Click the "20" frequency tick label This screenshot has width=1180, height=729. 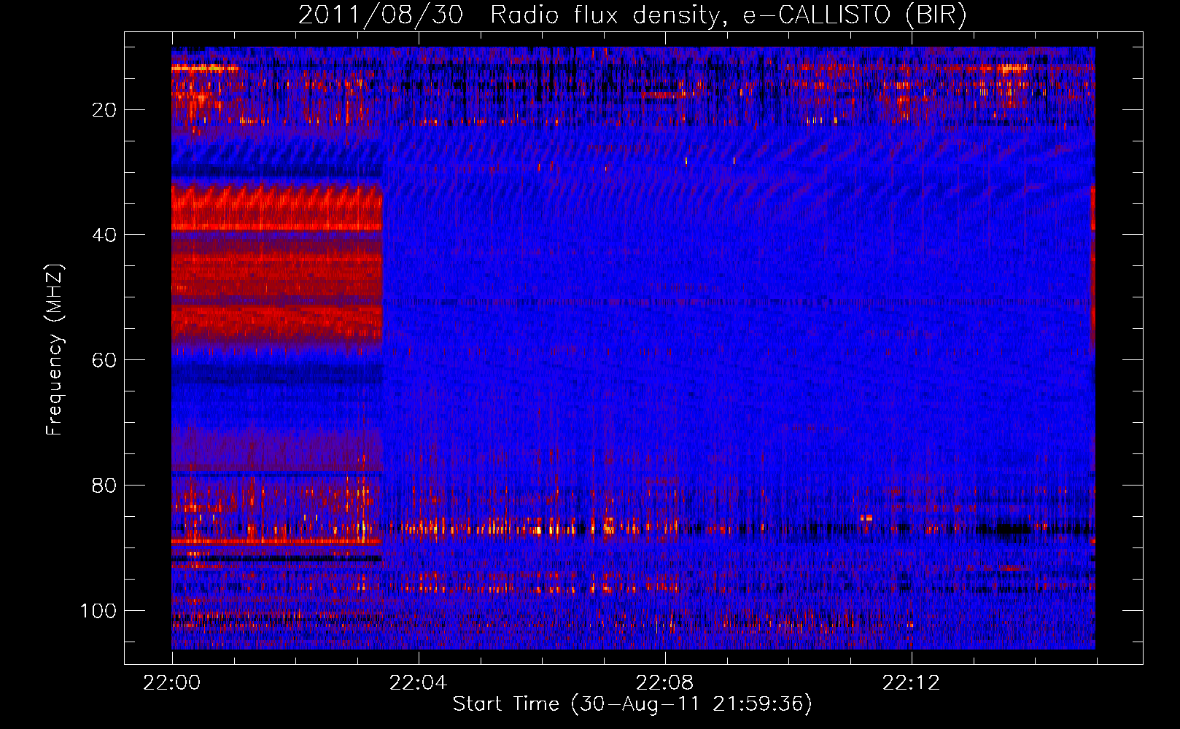tap(104, 110)
